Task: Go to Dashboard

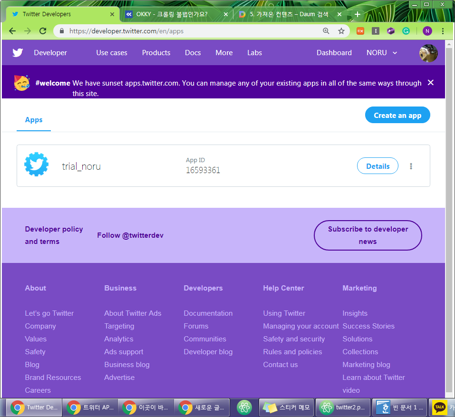Action: [334, 53]
